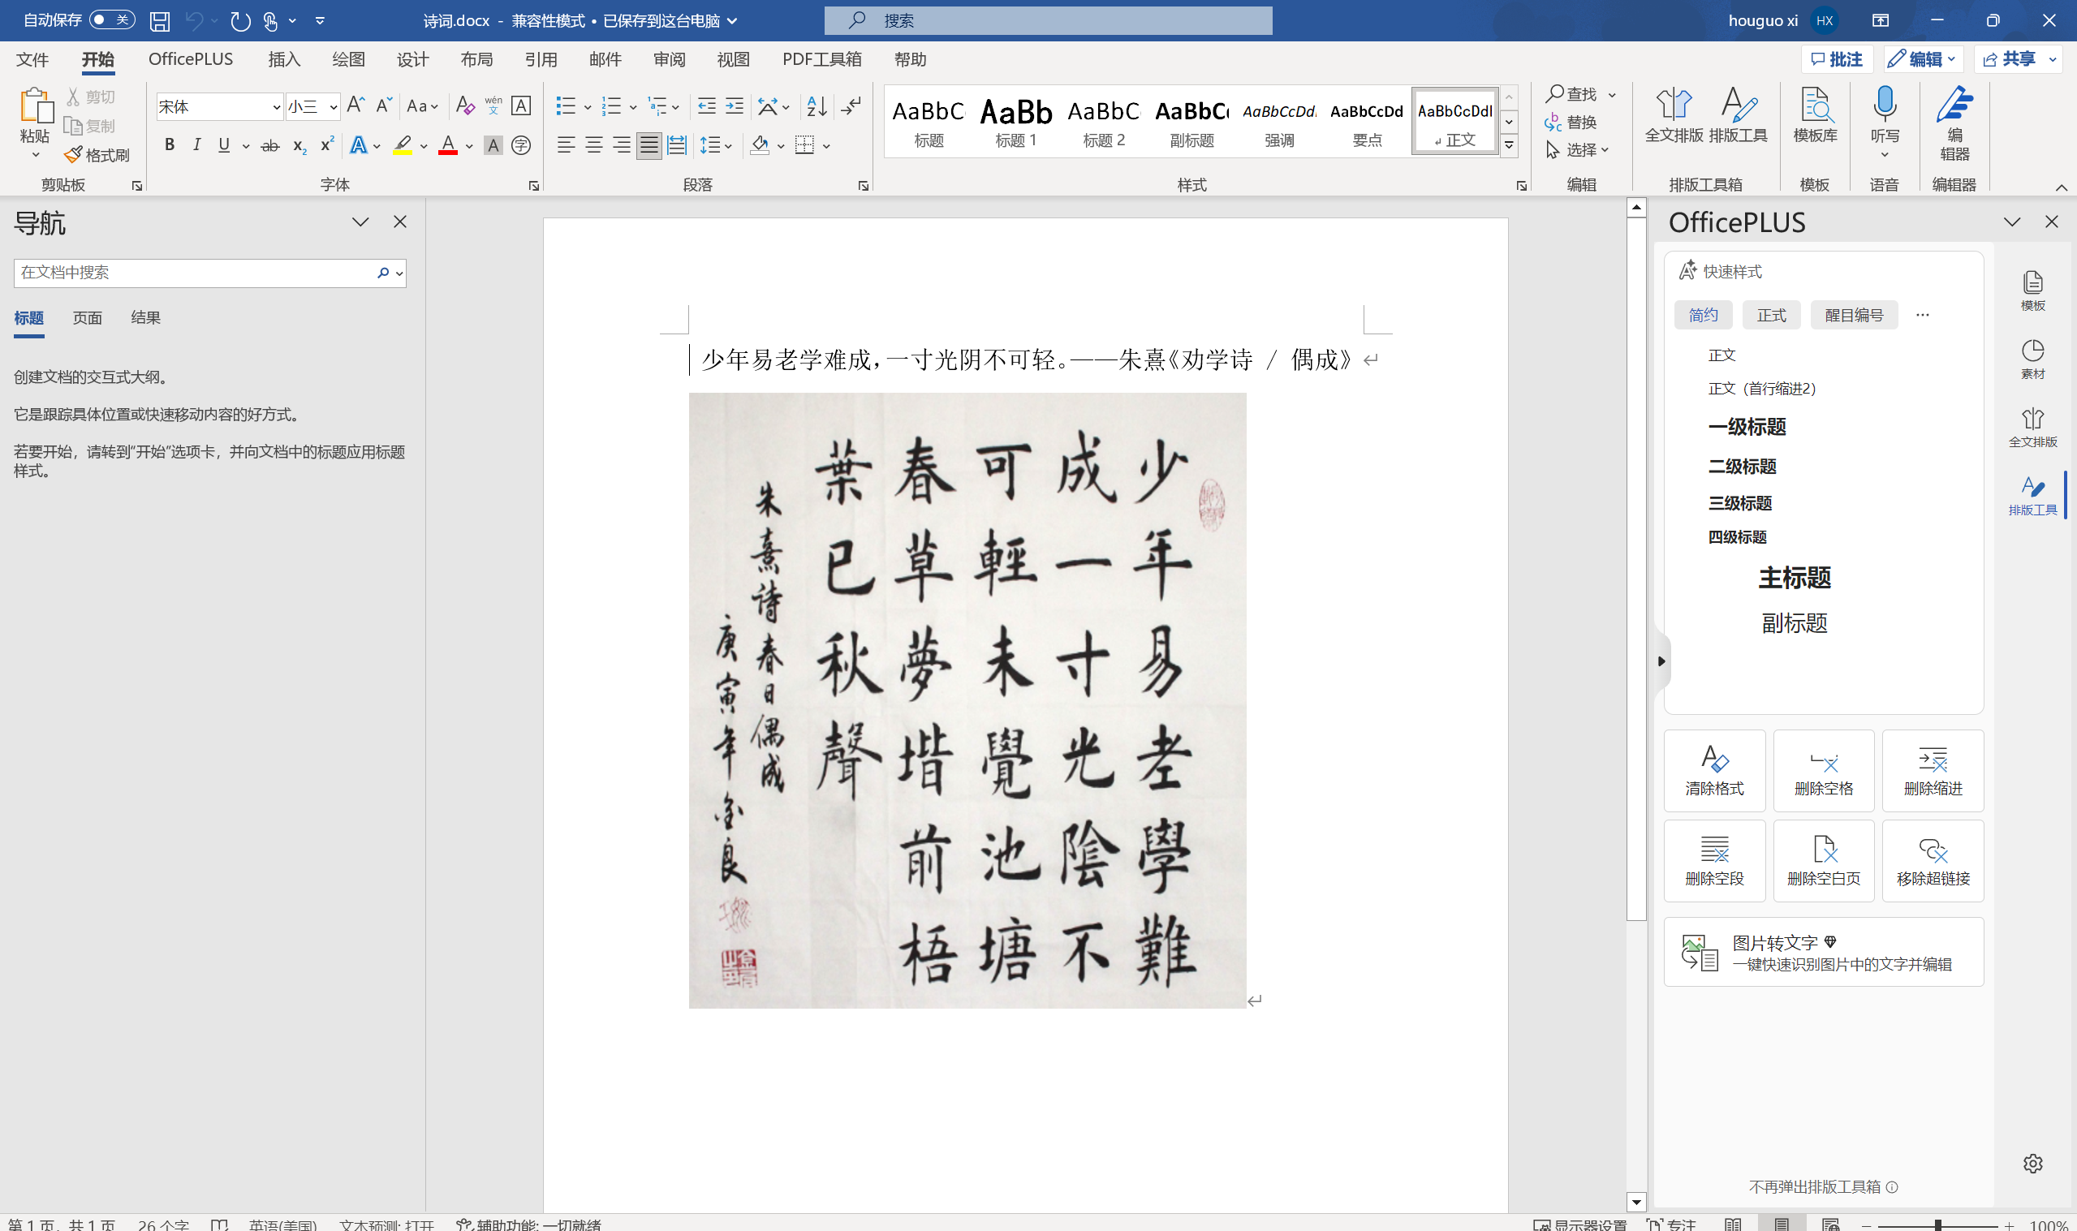This screenshot has height=1231, width=2077.
Task: Click the 查找 find button
Action: [x=1572, y=94]
